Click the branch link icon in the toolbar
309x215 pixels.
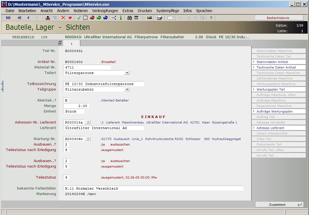tap(114, 18)
